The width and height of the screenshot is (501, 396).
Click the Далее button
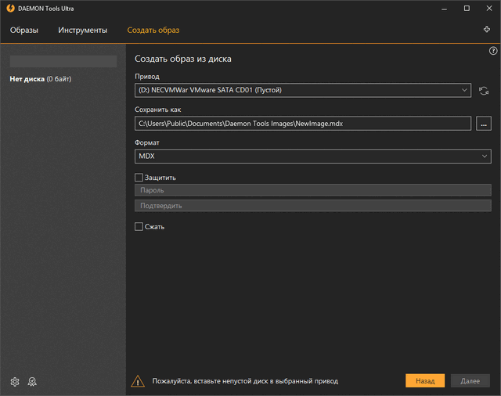point(470,380)
